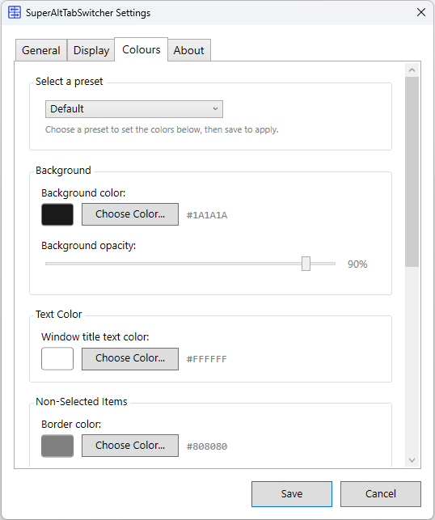Cancel the settings dialog
Screen dimensions: 435x520
pyautogui.click(x=381, y=494)
